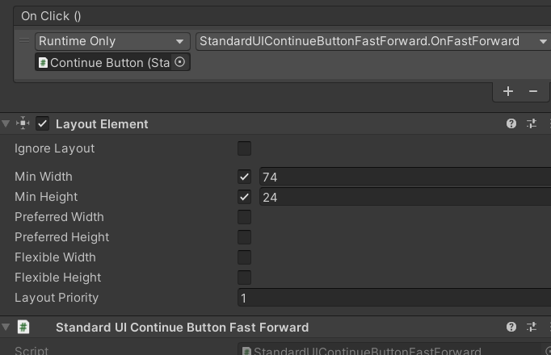Disable the Layout Element component checkbox
Viewport: 551px width, 355px height.
(43, 123)
